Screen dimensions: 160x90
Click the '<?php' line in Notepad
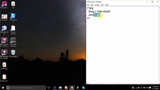pos(90,8)
